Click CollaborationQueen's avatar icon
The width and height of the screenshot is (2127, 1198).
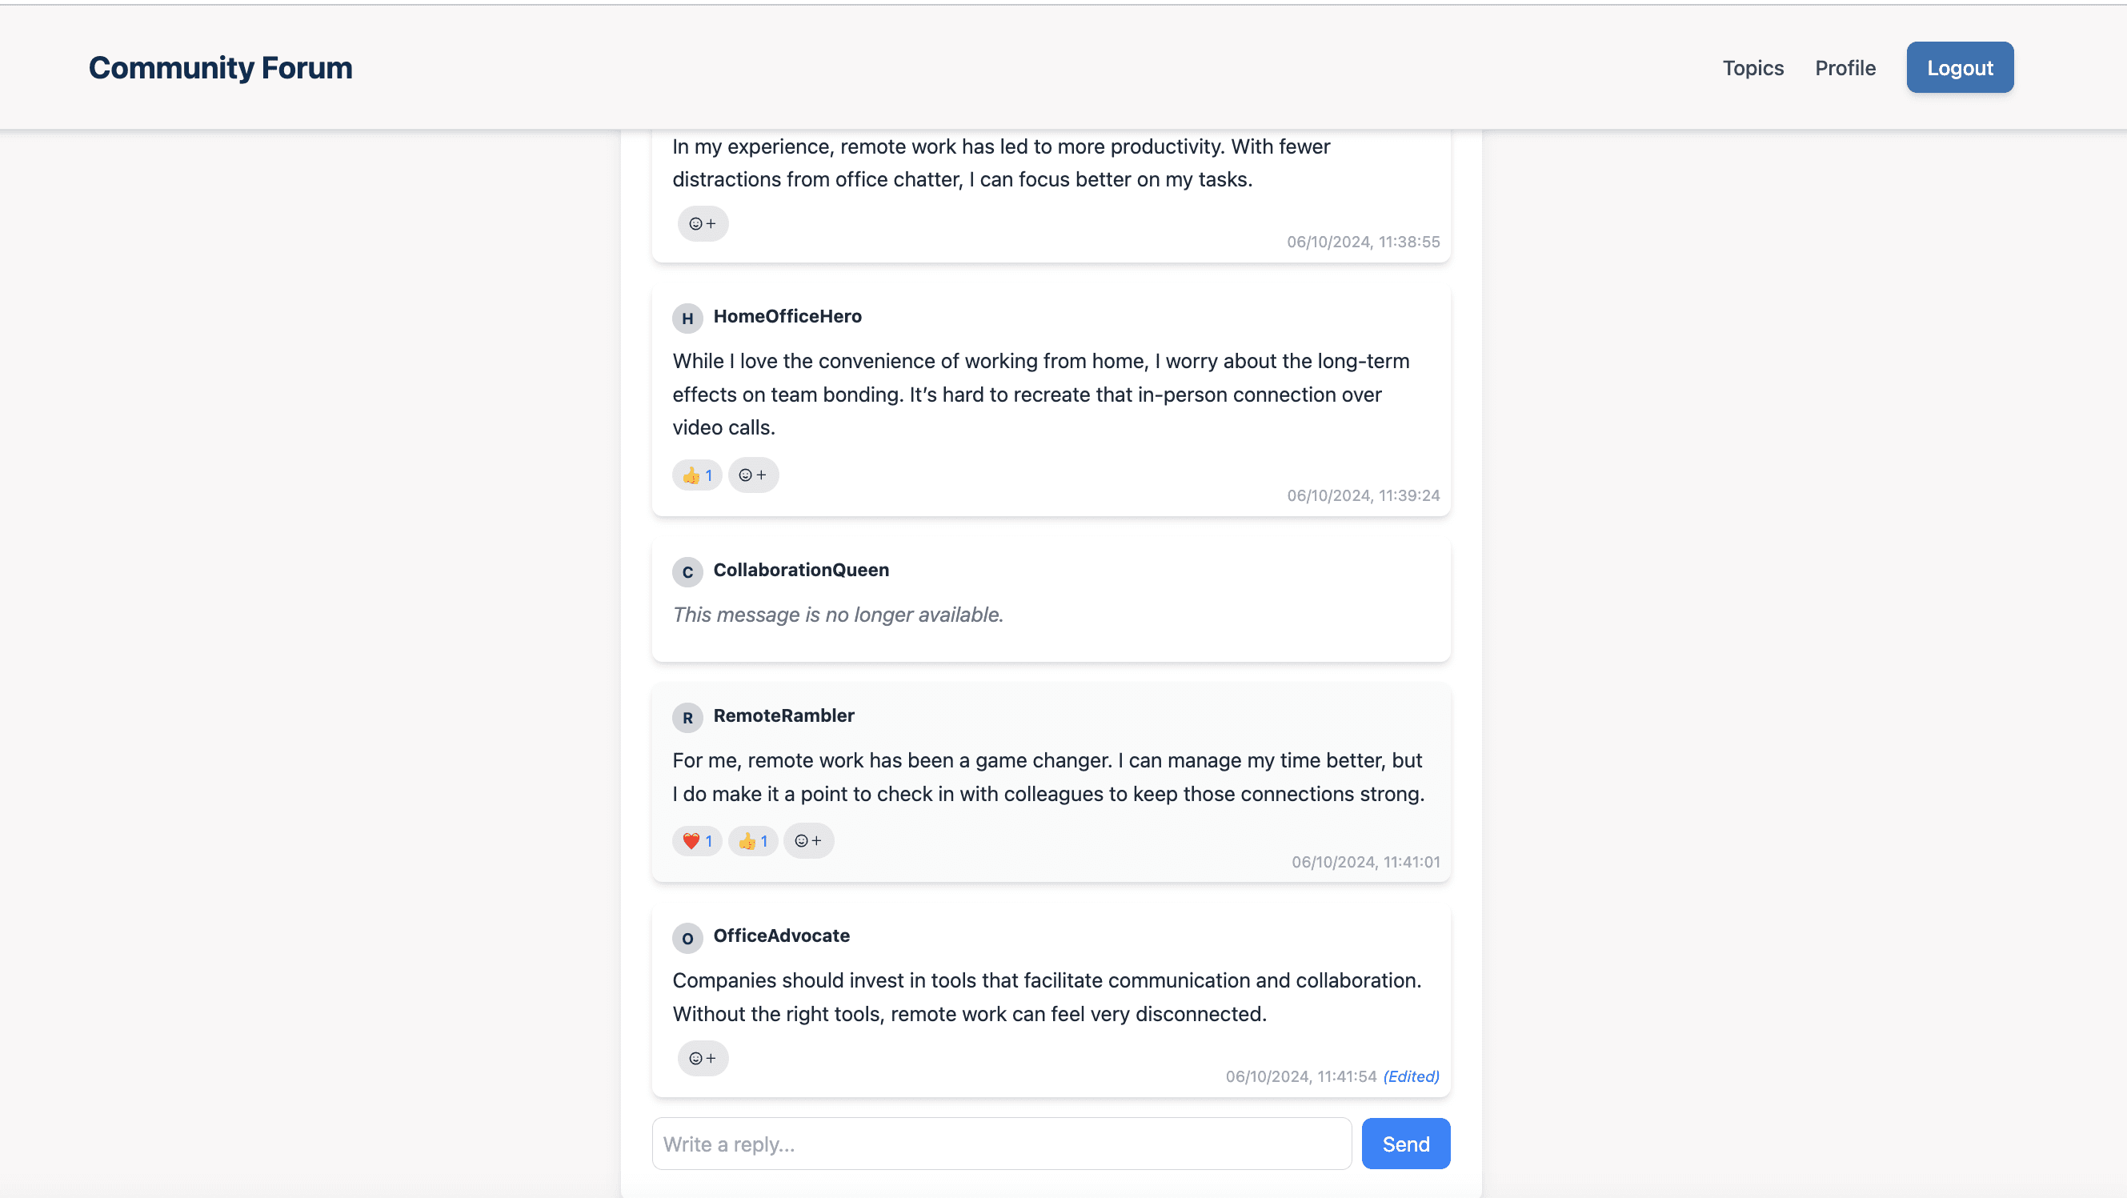pyautogui.click(x=687, y=571)
